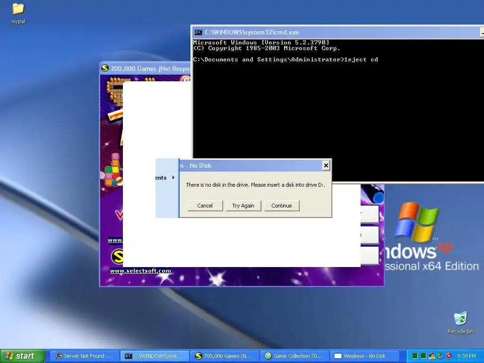Expand the 'ents' submenu arrow
This screenshot has height=363, width=484.
point(173,178)
